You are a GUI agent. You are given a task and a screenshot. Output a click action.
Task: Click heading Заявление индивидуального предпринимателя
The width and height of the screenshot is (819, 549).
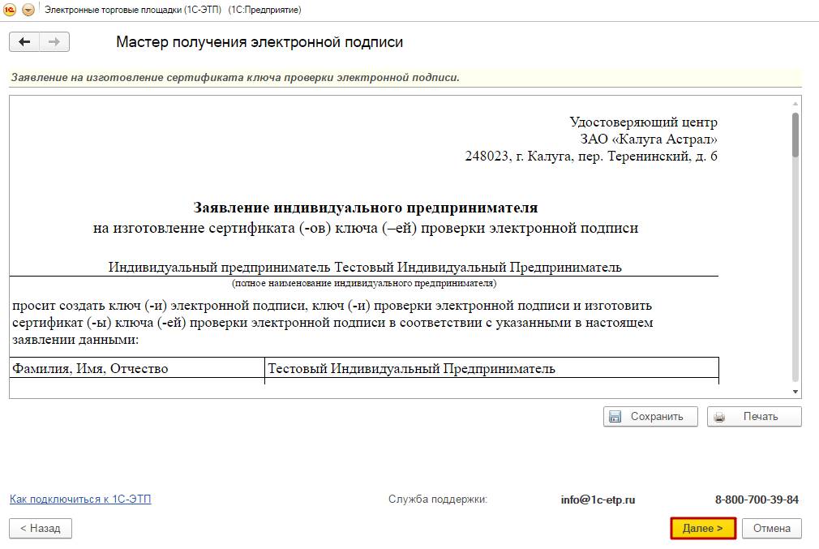pyautogui.click(x=365, y=208)
